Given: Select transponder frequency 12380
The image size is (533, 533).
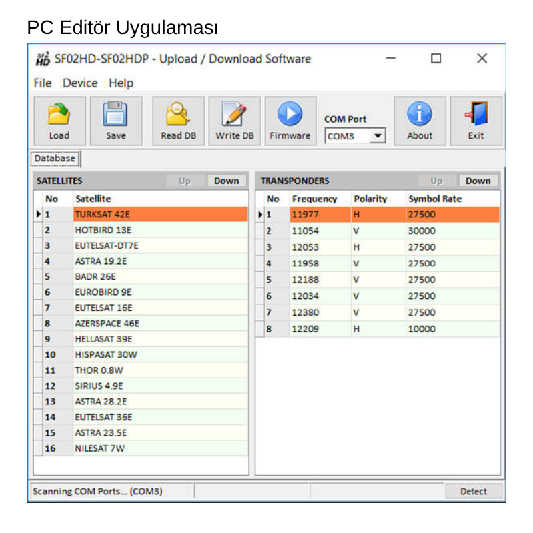Looking at the screenshot, I should [320, 312].
